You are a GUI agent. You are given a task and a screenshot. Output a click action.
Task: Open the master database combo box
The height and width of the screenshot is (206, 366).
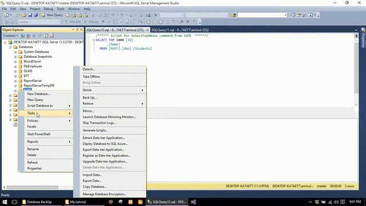pos(39,22)
